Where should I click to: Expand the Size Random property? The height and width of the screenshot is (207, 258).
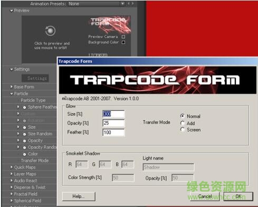pos(18,134)
